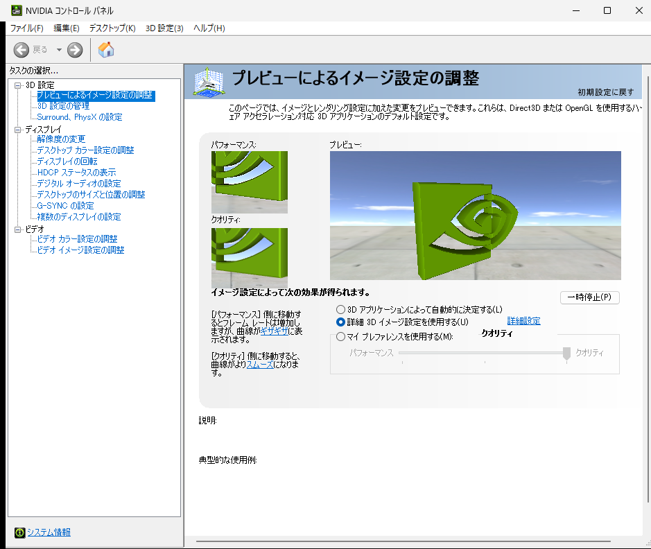Viewport: 651px width, 549px height.
Task: Minimize the NVIDIA コントロール パネル window
Action: 576,10
